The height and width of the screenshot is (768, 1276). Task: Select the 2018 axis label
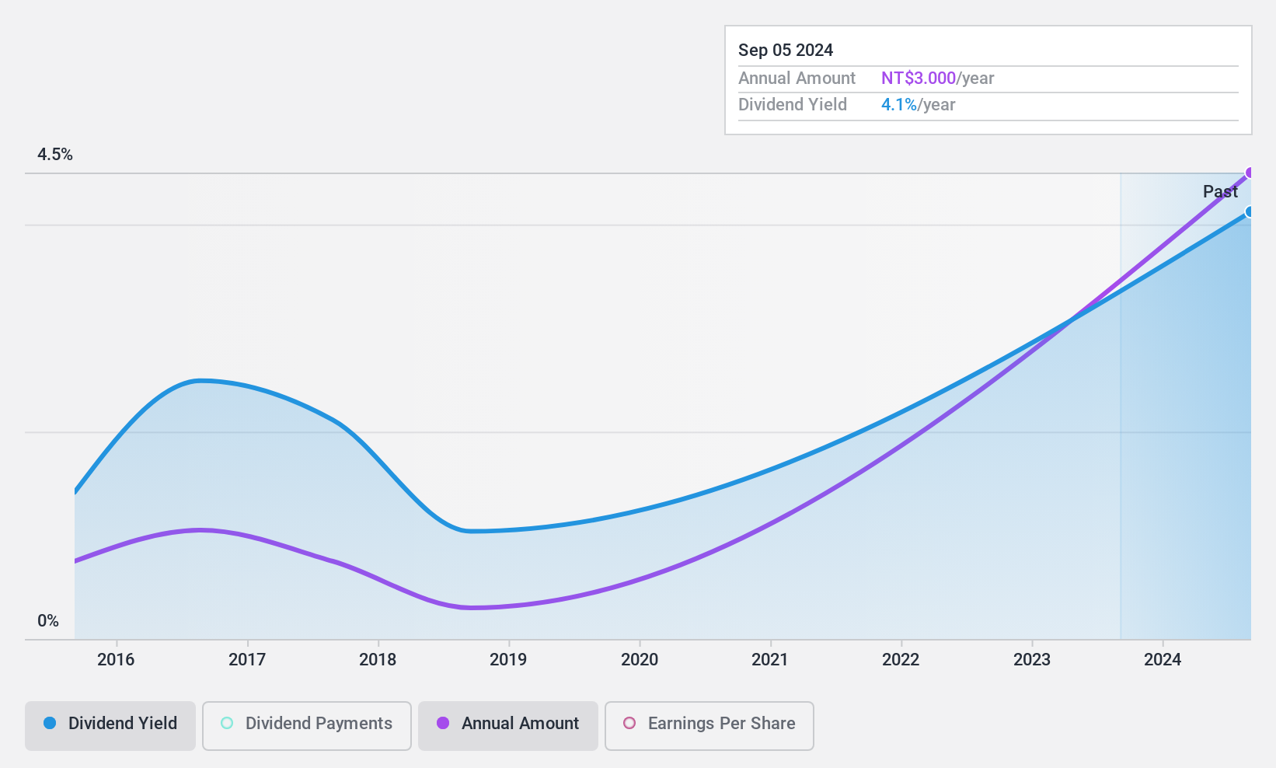point(378,660)
